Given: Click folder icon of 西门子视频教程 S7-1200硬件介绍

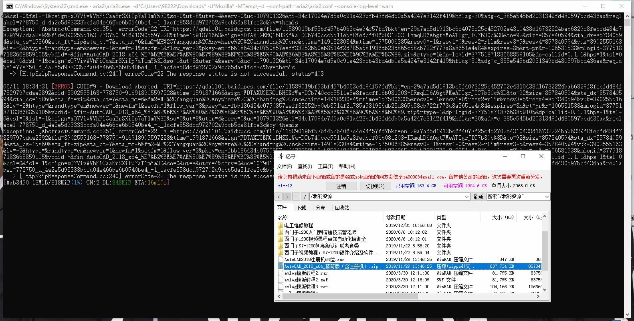Looking at the screenshot, I should point(281,253).
